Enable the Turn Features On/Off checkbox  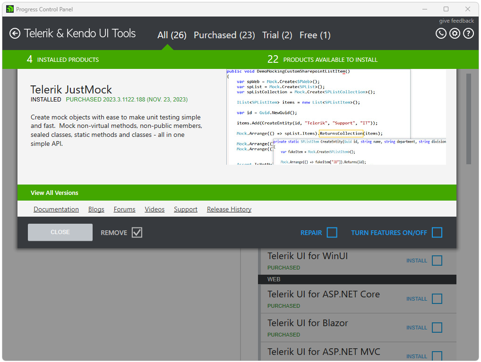pos(437,232)
